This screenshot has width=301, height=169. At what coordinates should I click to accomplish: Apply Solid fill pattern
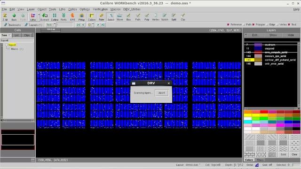pos(283,154)
